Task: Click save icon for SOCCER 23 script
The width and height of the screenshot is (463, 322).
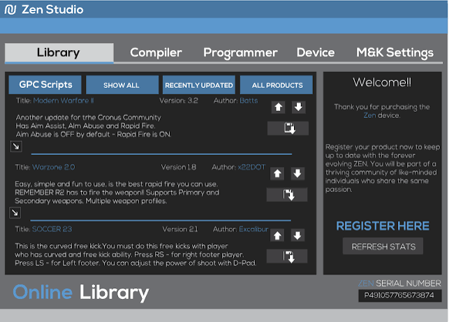Action: click(287, 256)
